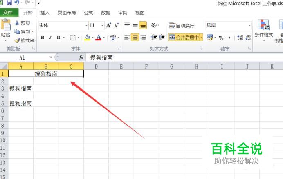This screenshot has height=179, width=283.
Task: Open the 视图 ribbon tab
Action: point(140,13)
